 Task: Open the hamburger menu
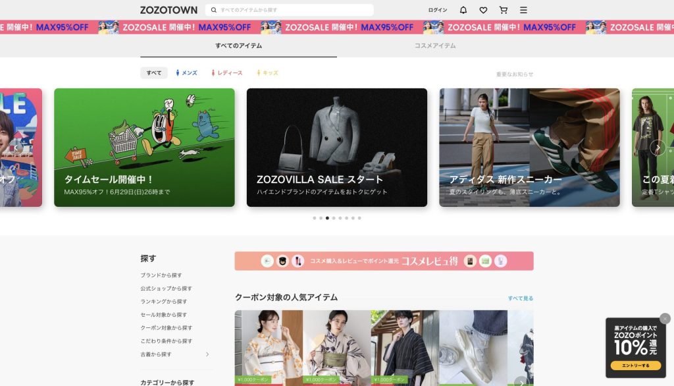523,10
